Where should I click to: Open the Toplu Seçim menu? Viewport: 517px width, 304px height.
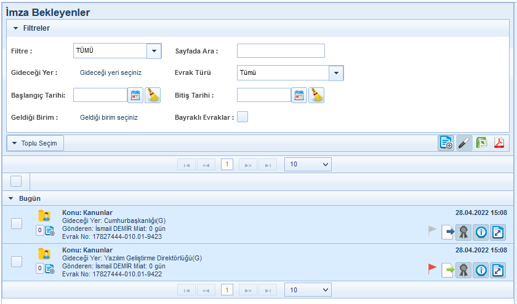point(35,143)
